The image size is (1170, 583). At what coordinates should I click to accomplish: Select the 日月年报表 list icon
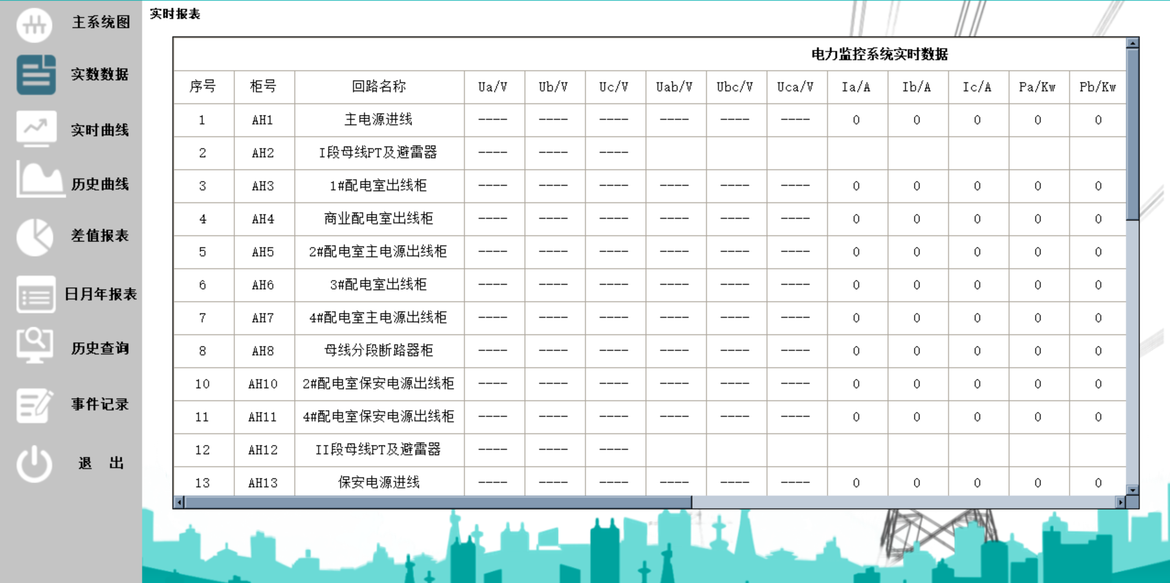(x=35, y=295)
